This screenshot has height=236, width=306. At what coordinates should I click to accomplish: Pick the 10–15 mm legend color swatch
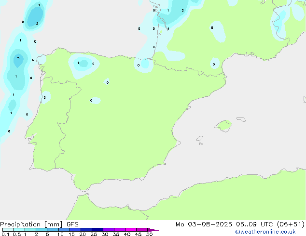[x=64, y=230]
